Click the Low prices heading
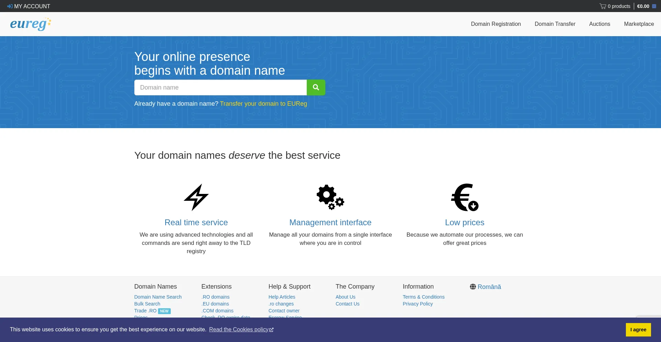661x342 pixels. point(465,222)
